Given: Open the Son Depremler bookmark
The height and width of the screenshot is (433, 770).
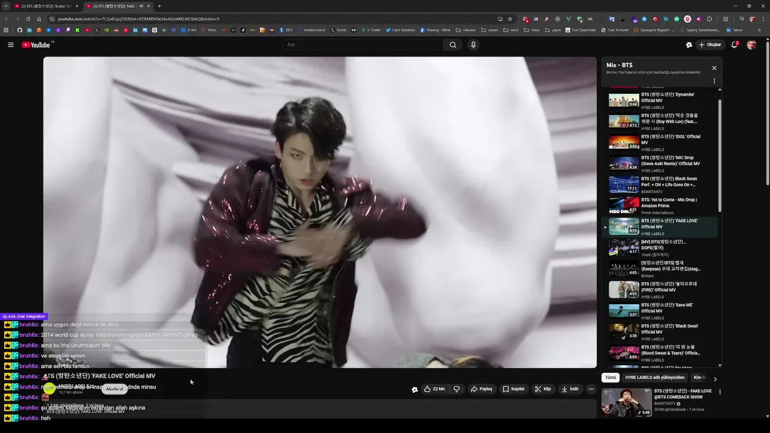Looking at the screenshot, I should [581, 30].
